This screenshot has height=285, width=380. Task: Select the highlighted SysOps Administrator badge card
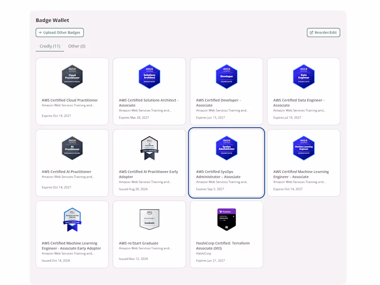[x=227, y=163]
